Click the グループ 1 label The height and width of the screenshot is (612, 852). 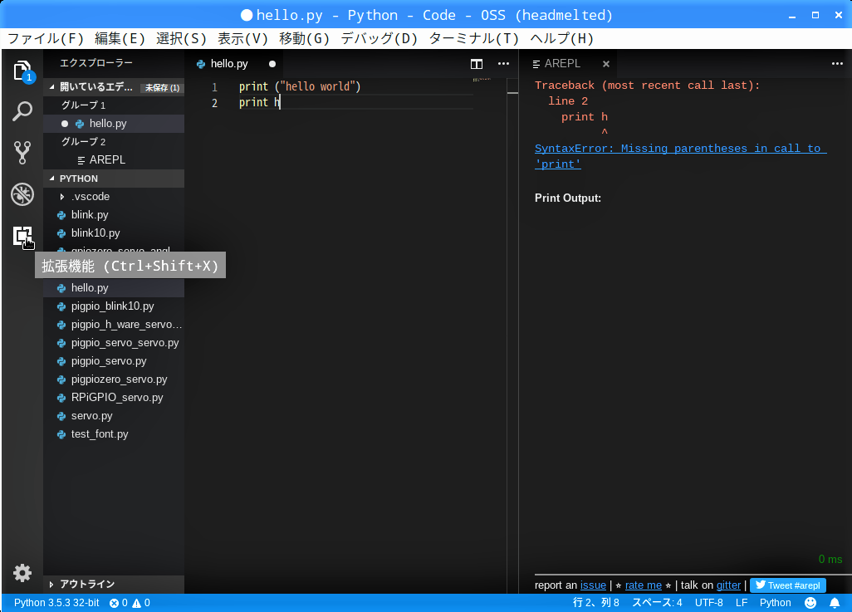tap(83, 105)
